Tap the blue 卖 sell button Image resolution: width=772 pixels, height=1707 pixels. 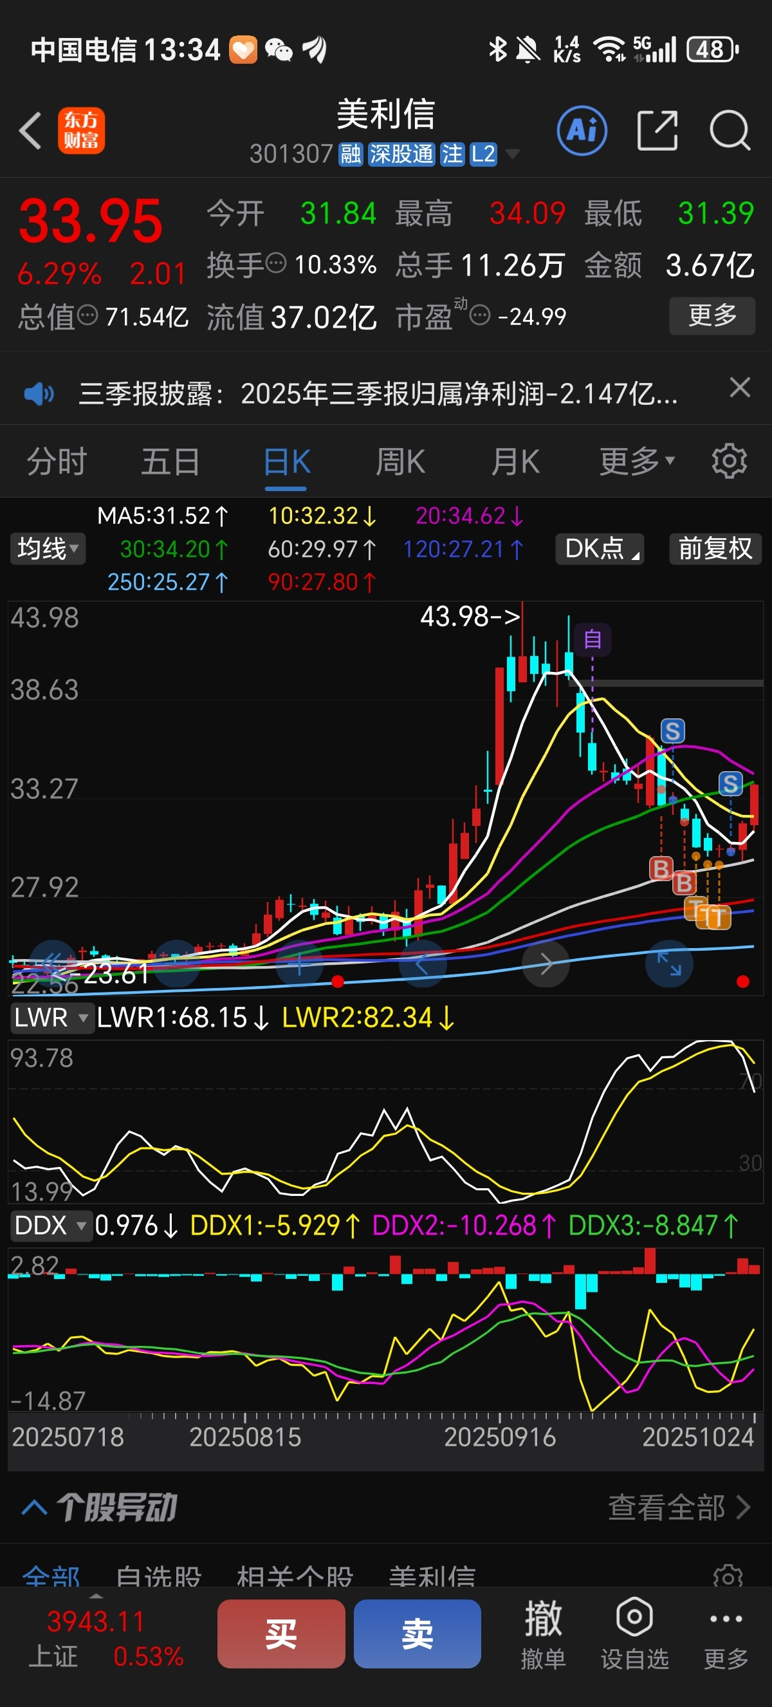[x=417, y=1634]
